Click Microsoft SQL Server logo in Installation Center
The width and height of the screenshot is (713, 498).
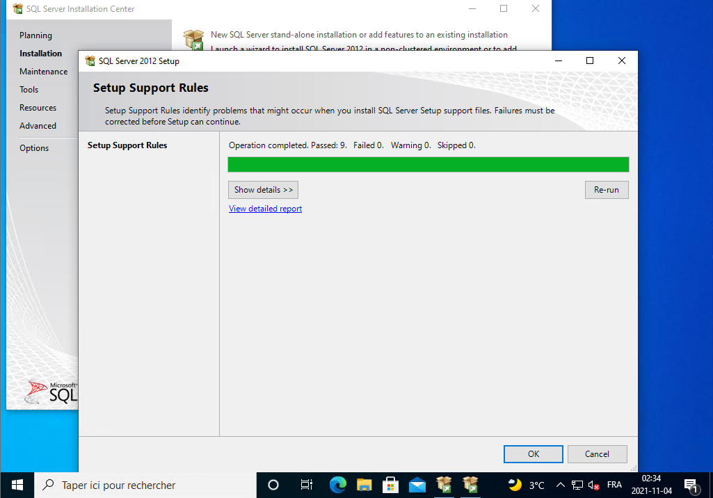(x=51, y=392)
